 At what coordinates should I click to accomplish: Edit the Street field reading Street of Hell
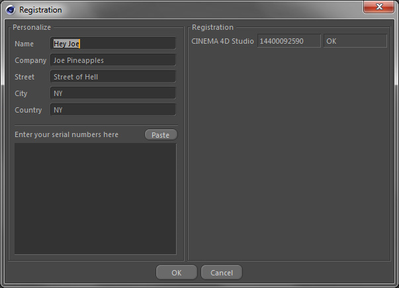[x=113, y=77]
